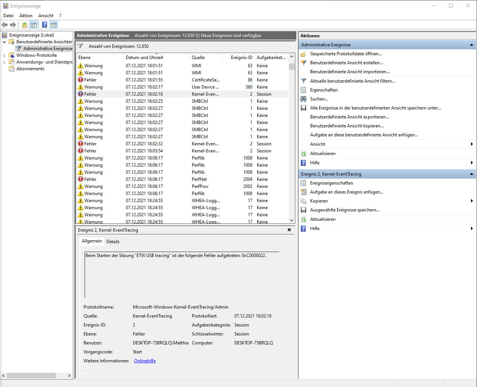
Task: Open the Datei menu
Action: pos(8,16)
